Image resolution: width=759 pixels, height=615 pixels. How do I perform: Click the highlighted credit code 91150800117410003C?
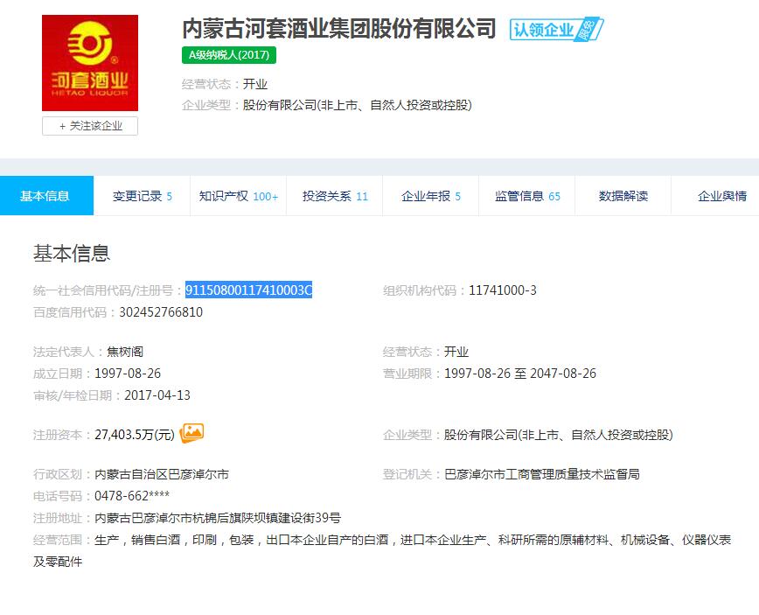coord(249,290)
